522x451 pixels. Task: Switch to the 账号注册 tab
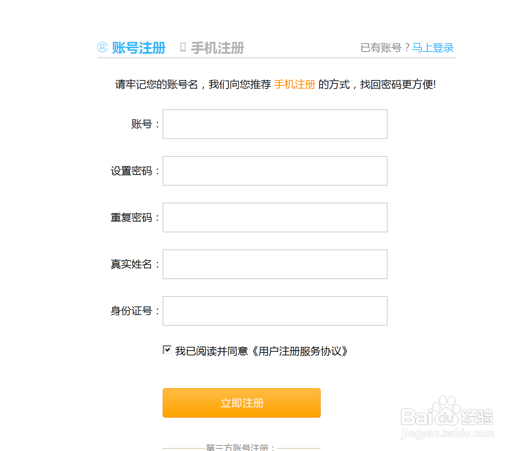click(138, 48)
